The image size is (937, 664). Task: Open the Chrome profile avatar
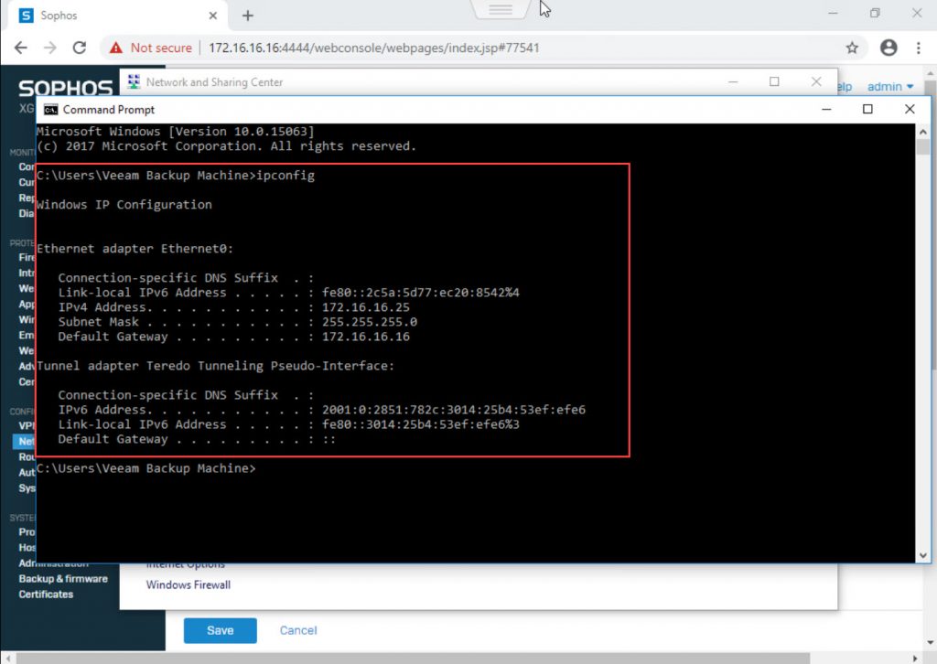(889, 48)
